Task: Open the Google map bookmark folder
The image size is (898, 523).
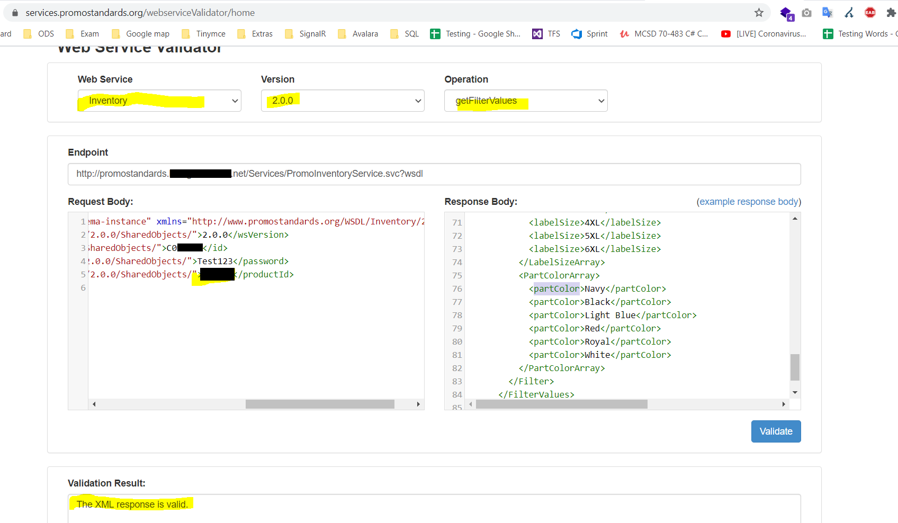Action: pyautogui.click(x=140, y=34)
